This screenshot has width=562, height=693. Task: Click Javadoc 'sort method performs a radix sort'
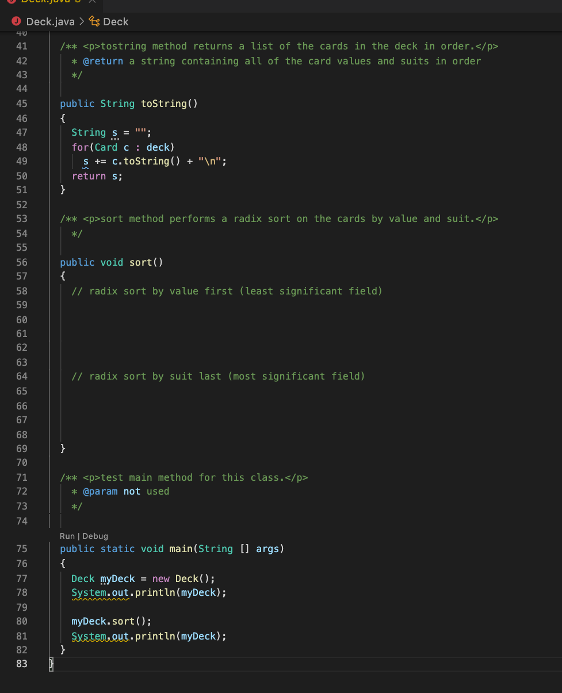pos(196,219)
